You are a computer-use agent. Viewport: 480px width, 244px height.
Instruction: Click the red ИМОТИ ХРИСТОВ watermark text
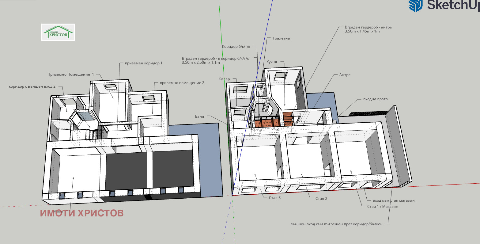tap(82, 213)
